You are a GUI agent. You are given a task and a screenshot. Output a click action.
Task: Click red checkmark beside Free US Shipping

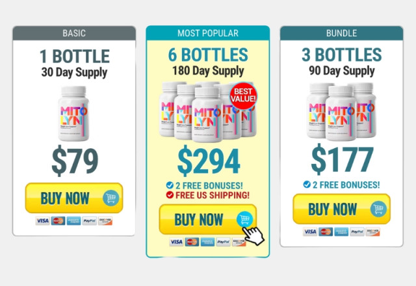170,195
